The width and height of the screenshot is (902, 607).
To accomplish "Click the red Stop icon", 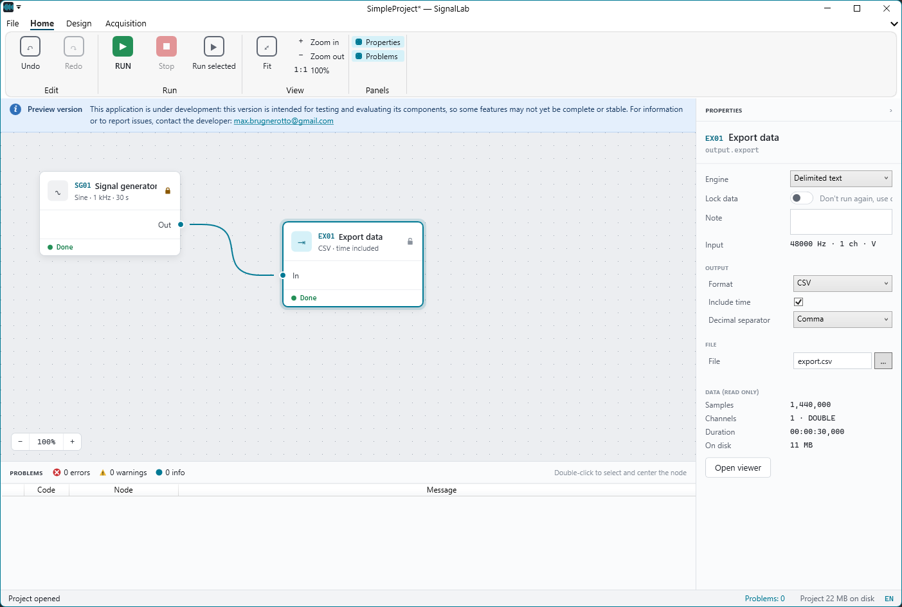I will point(167,47).
